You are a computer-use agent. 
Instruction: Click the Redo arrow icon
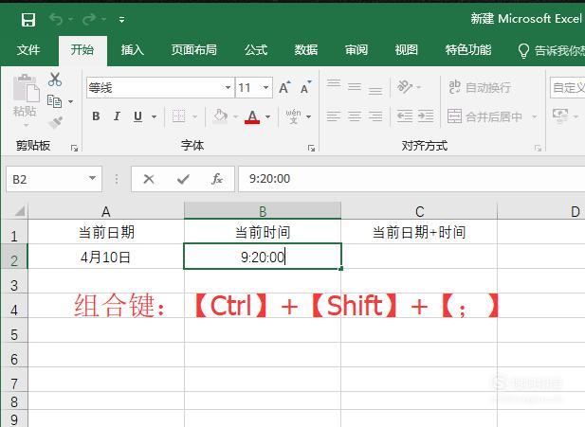point(89,19)
